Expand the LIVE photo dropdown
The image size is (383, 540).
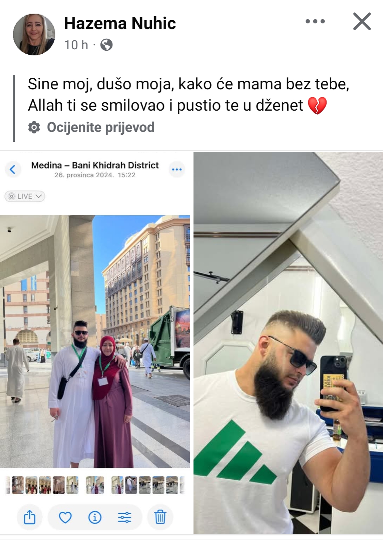coord(25,196)
